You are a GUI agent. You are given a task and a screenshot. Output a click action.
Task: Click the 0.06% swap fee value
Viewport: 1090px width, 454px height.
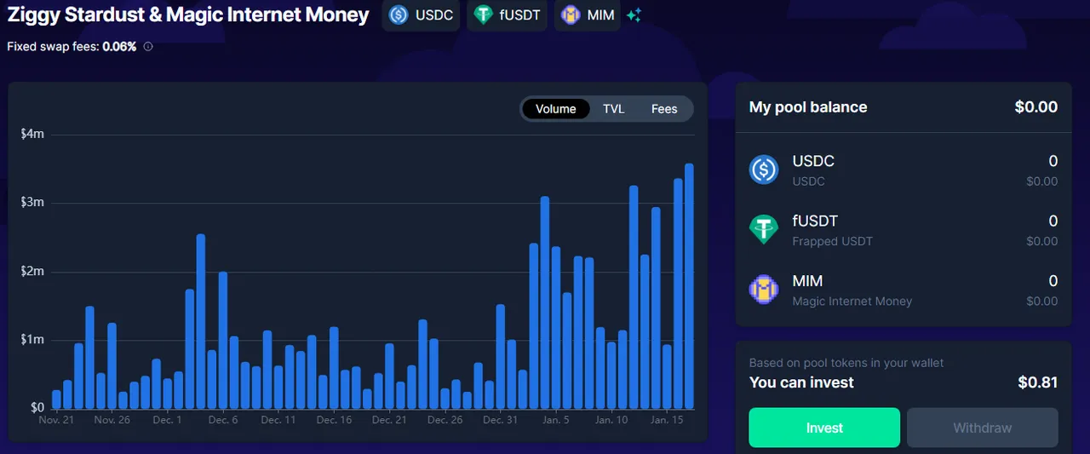119,47
